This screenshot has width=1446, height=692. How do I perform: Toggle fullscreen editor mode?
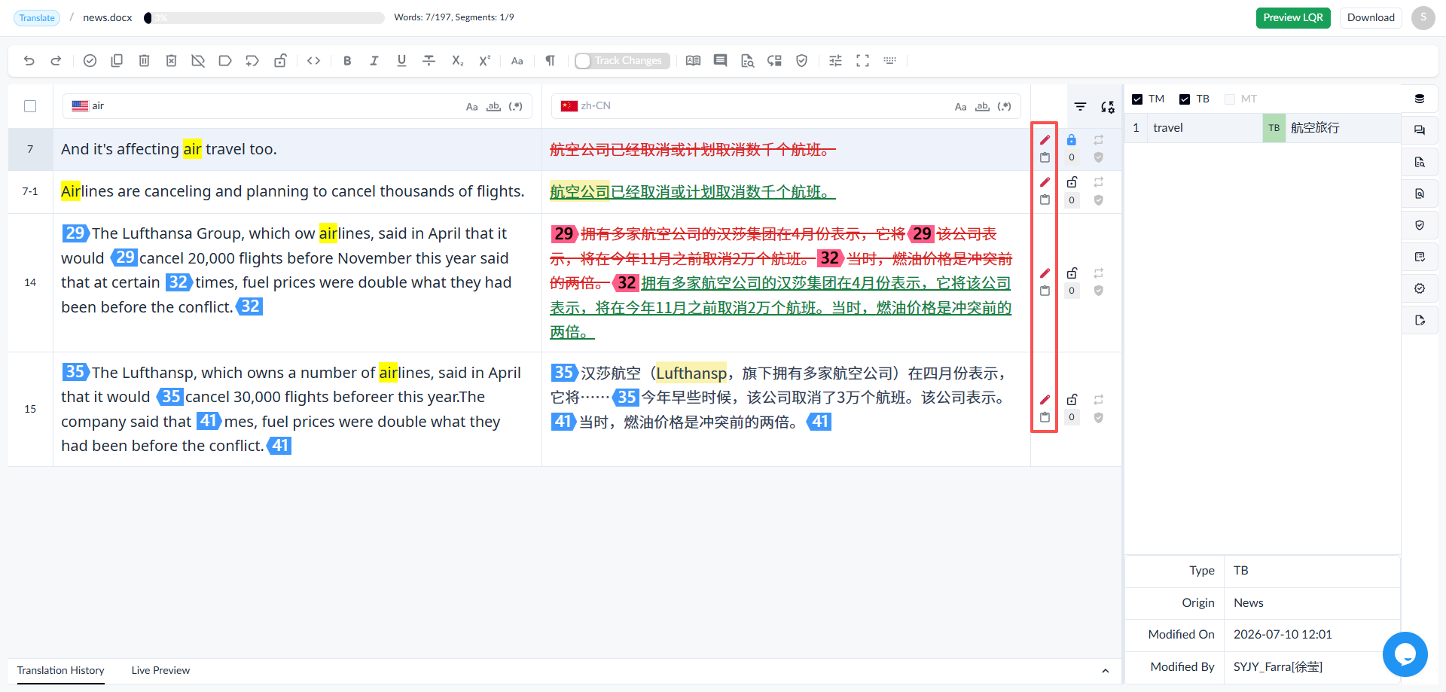click(863, 61)
